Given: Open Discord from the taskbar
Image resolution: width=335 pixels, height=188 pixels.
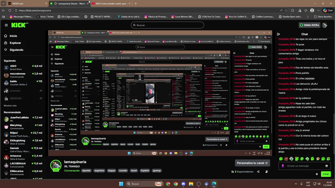Looking at the screenshot, I should click(x=183, y=184).
